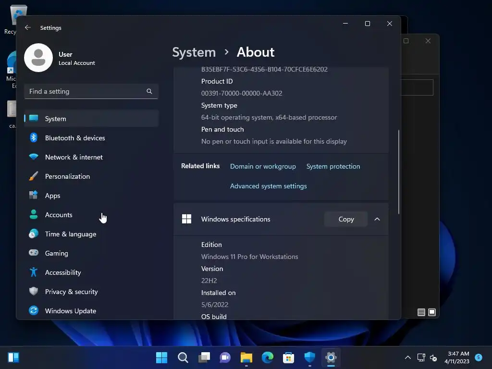492x369 pixels.
Task: Open taskbar Search
Action: click(183, 357)
